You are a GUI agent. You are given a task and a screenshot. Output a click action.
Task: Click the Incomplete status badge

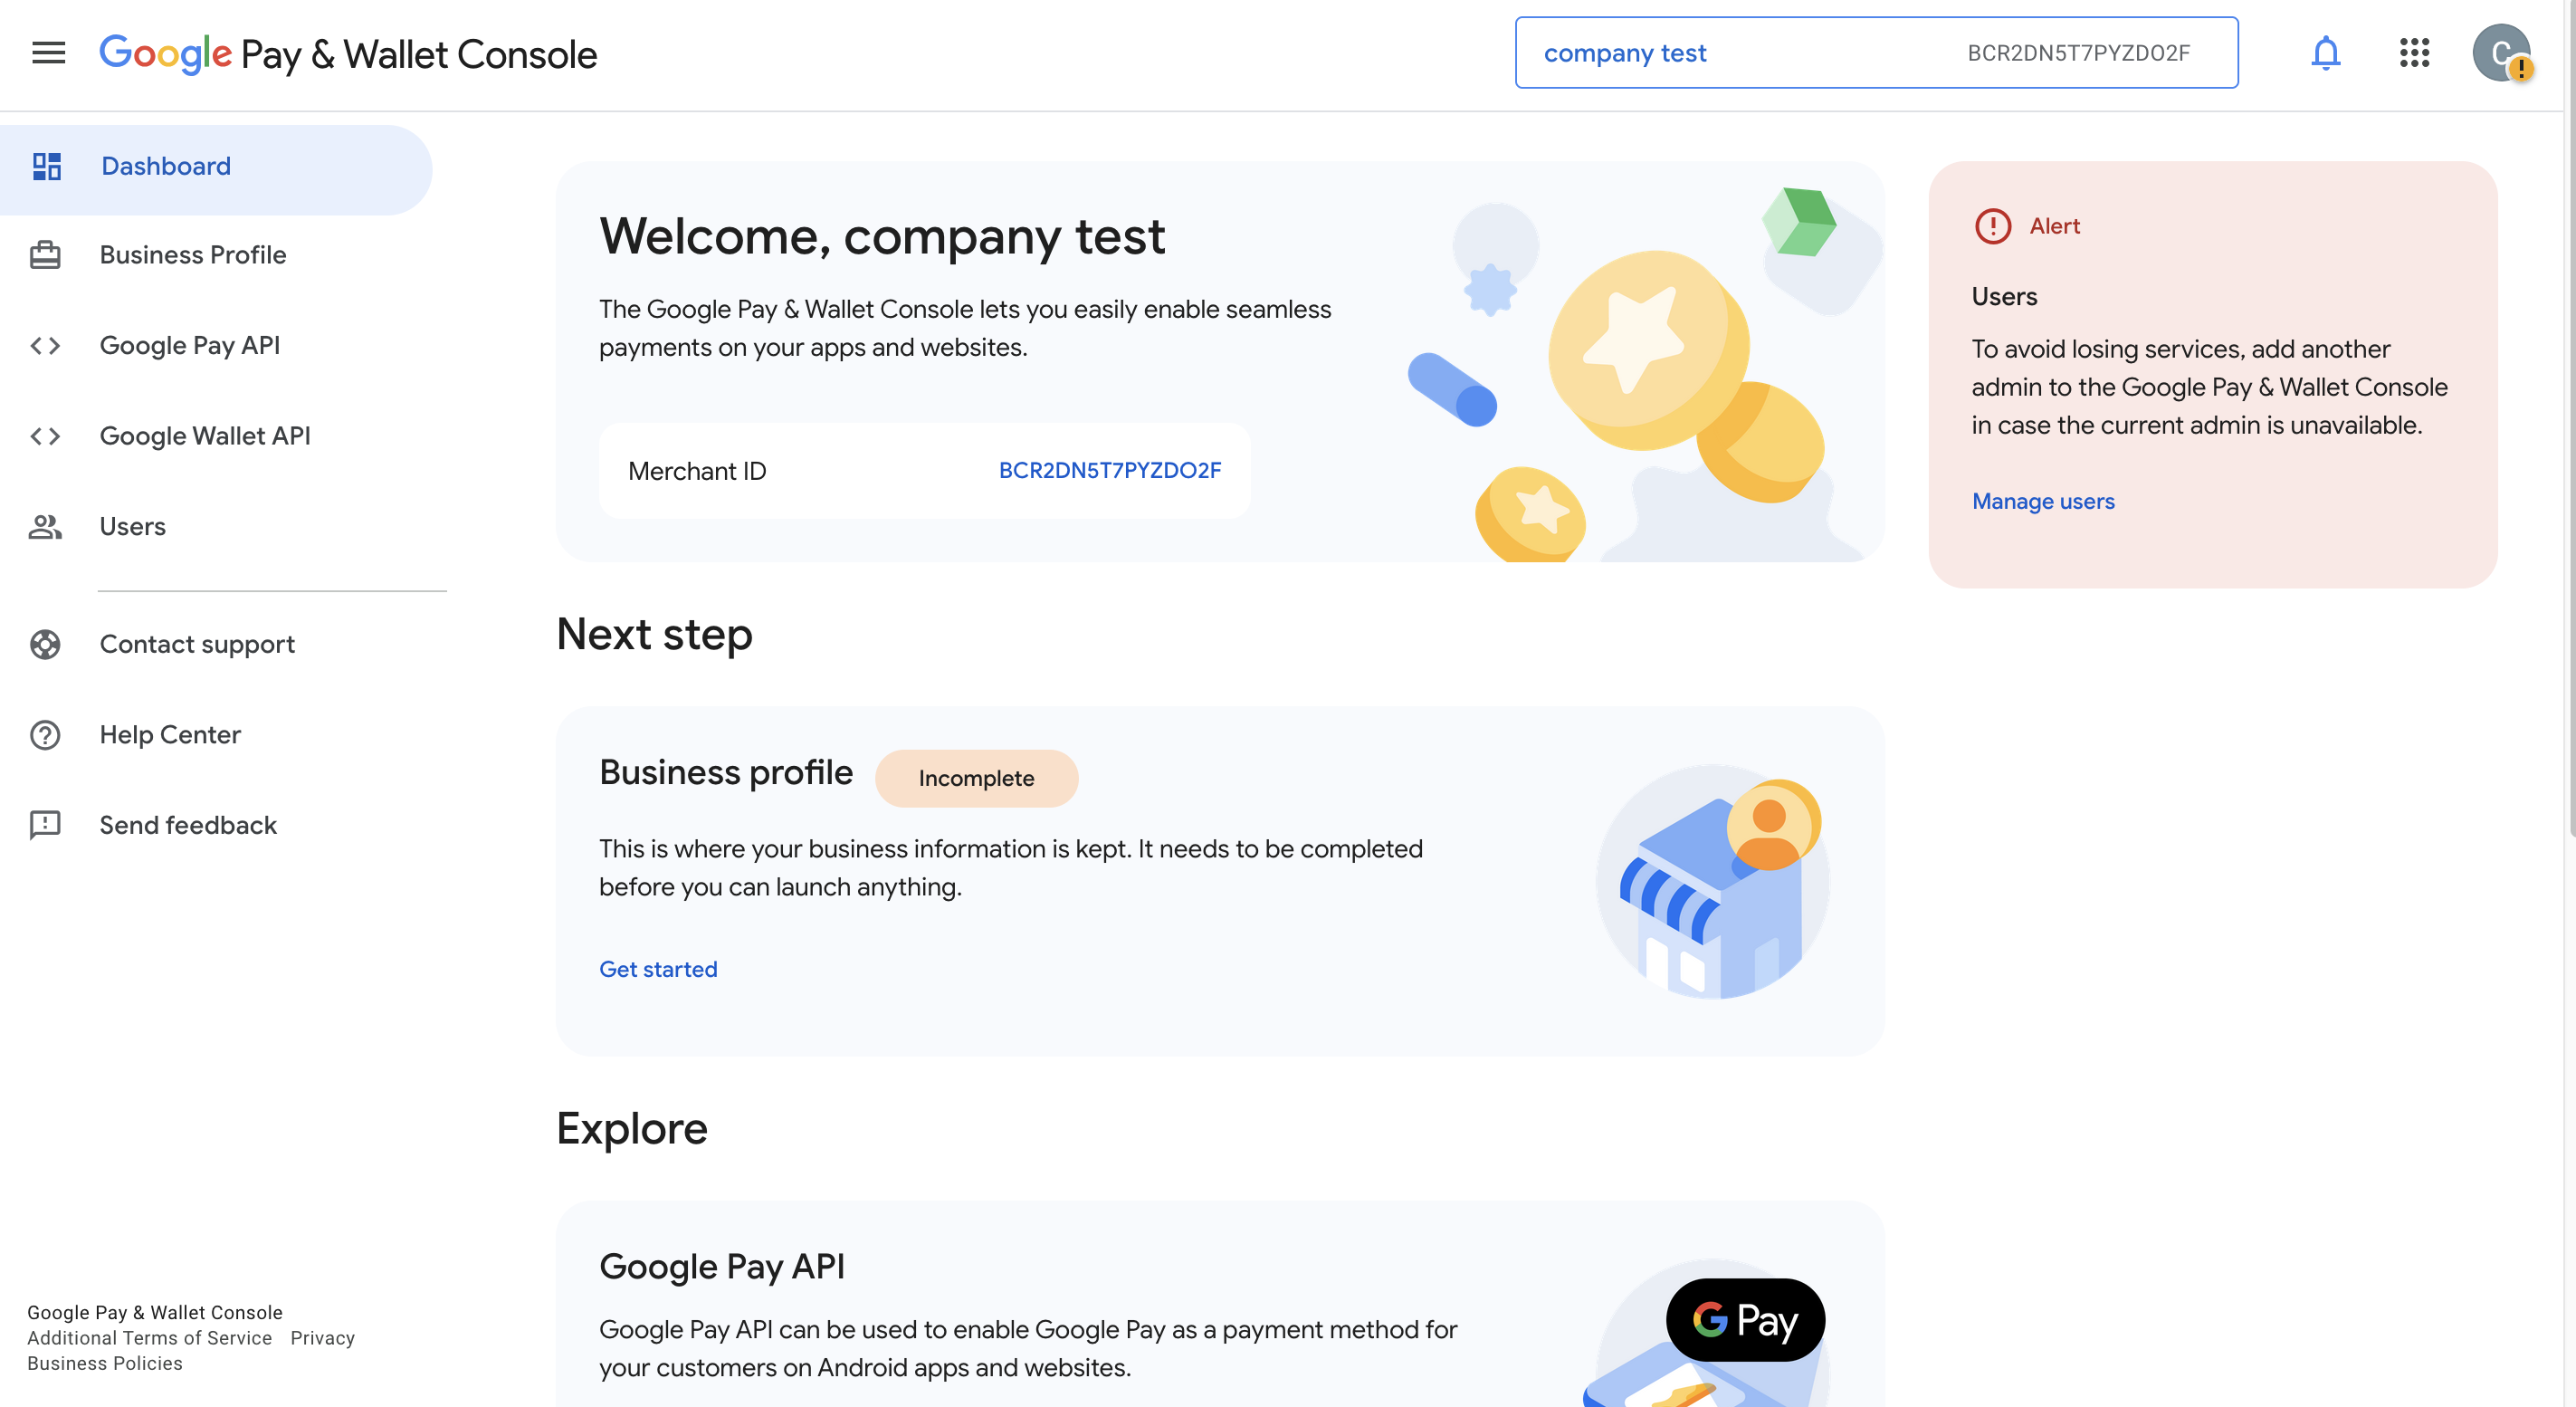[x=976, y=778]
